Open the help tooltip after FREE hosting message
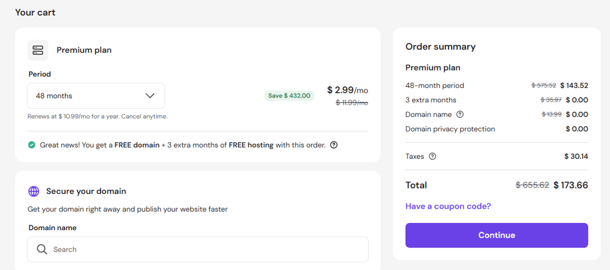This screenshot has height=270, width=610. click(x=334, y=145)
